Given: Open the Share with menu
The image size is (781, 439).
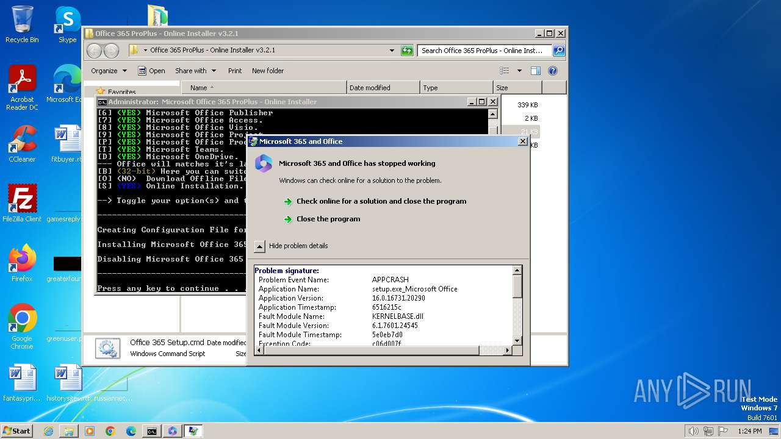Looking at the screenshot, I should click(195, 71).
